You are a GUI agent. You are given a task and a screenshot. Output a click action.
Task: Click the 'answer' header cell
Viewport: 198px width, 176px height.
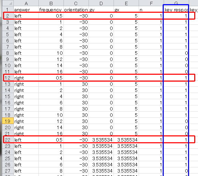26,10
